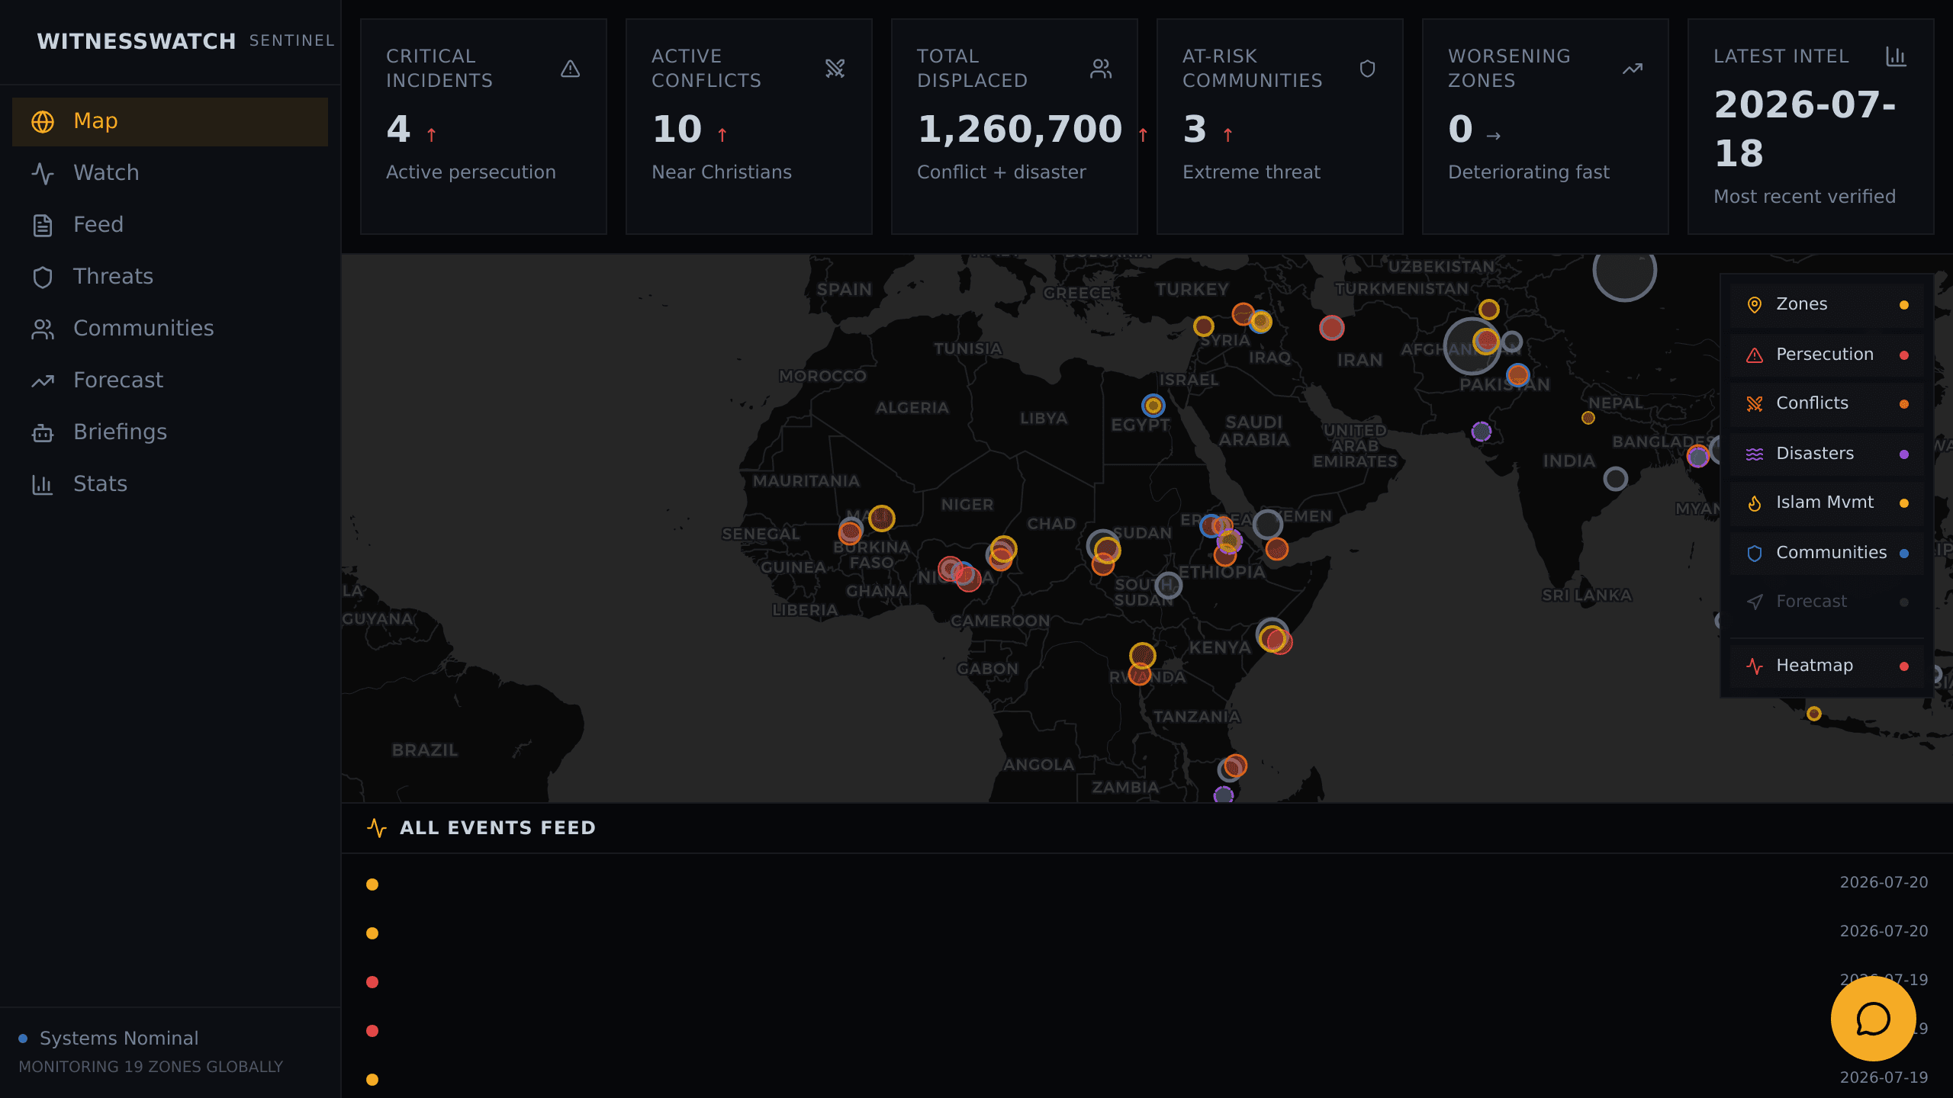Click the Communities layer blue dot
The height and width of the screenshot is (1098, 1953).
click(1904, 554)
